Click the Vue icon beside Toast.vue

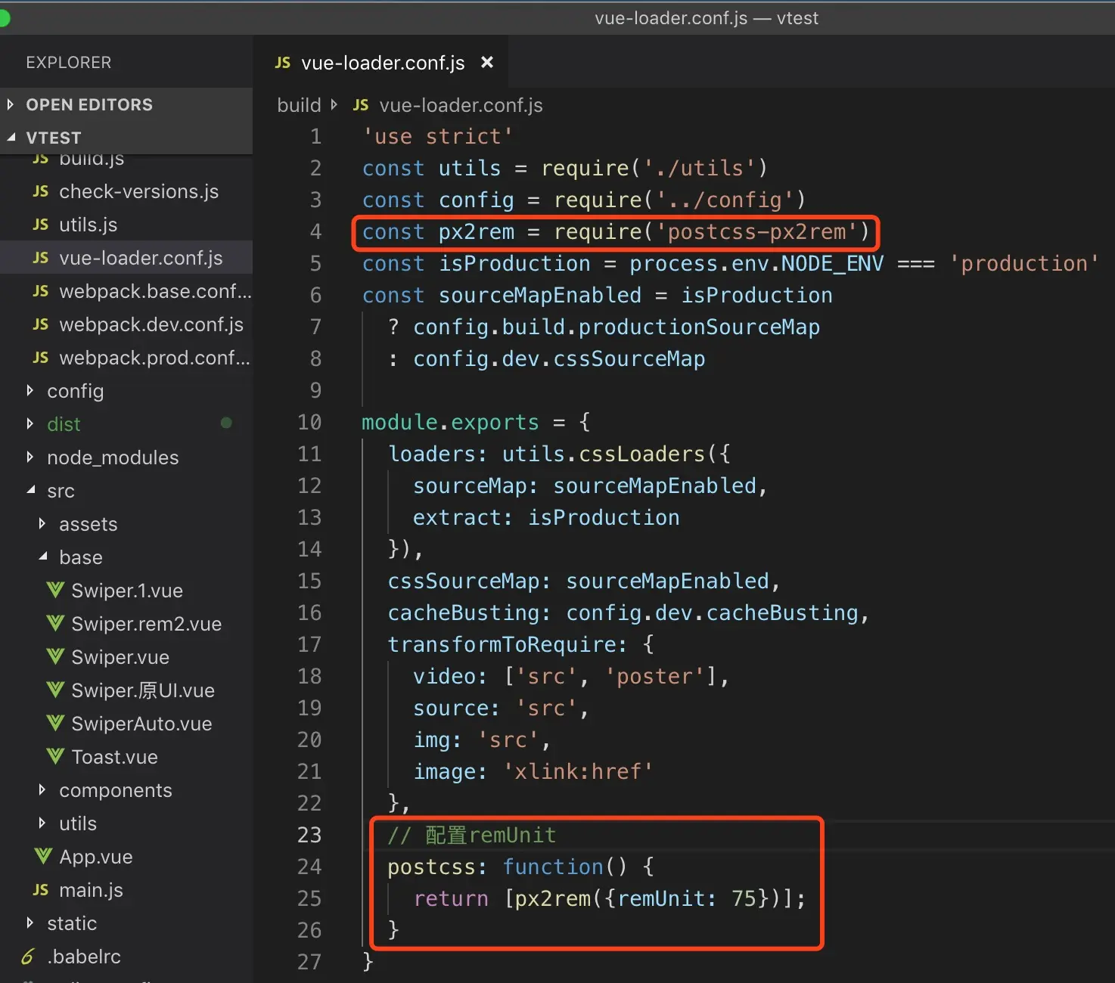55,757
